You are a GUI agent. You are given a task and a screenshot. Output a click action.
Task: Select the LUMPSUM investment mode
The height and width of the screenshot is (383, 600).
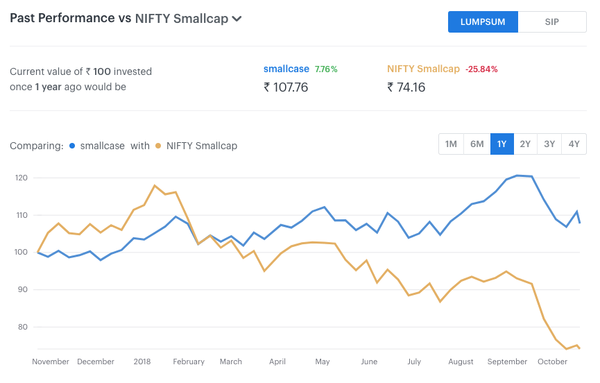483,22
